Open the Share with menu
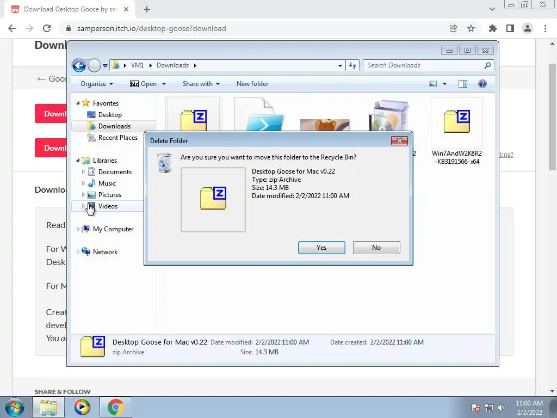Screen dimensions: 557x418 point(201,84)
